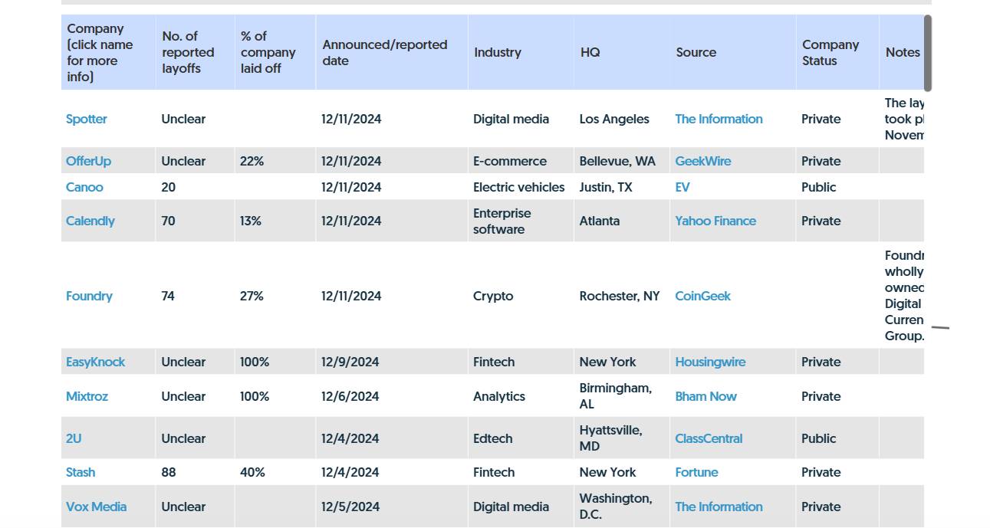Click the Fortune source link
Viewport: 990px width, 528px height.
tap(696, 472)
